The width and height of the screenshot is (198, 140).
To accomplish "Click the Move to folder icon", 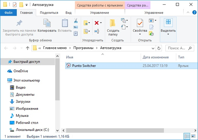I will tap(86, 23).
